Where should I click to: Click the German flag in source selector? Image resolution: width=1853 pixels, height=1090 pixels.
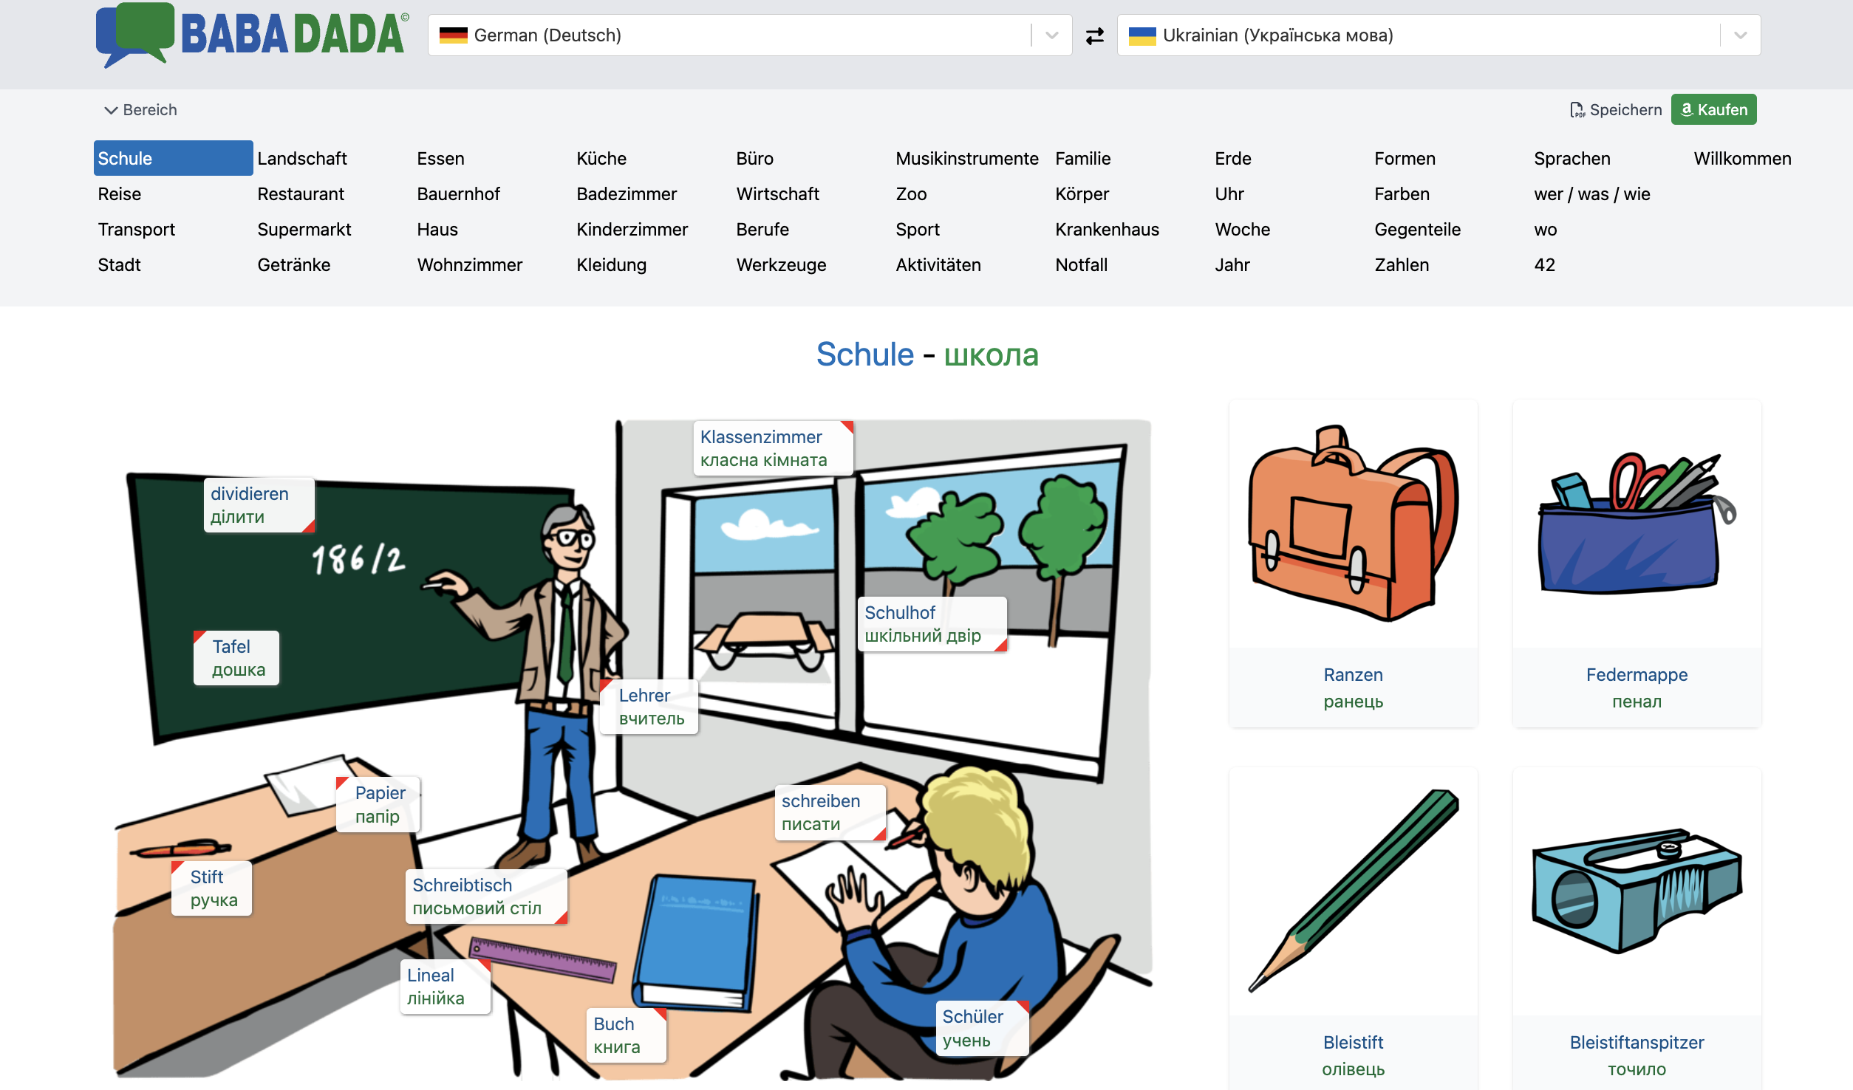pyautogui.click(x=453, y=35)
